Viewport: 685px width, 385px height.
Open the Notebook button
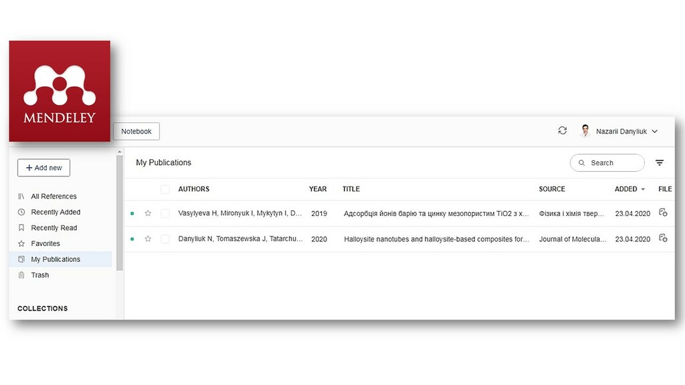pos(136,132)
